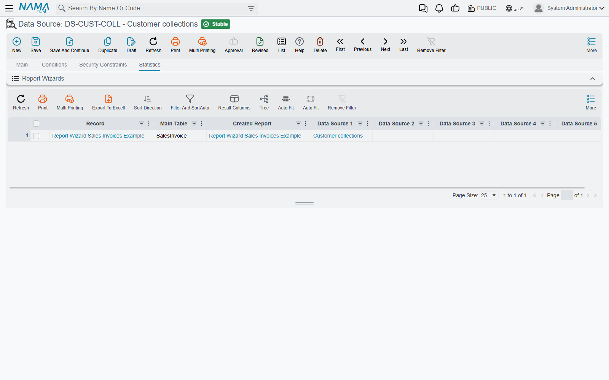Check the row 1 checkbox for Report Wizard Sales Invoices Example
This screenshot has height=380, width=609.
[36, 136]
